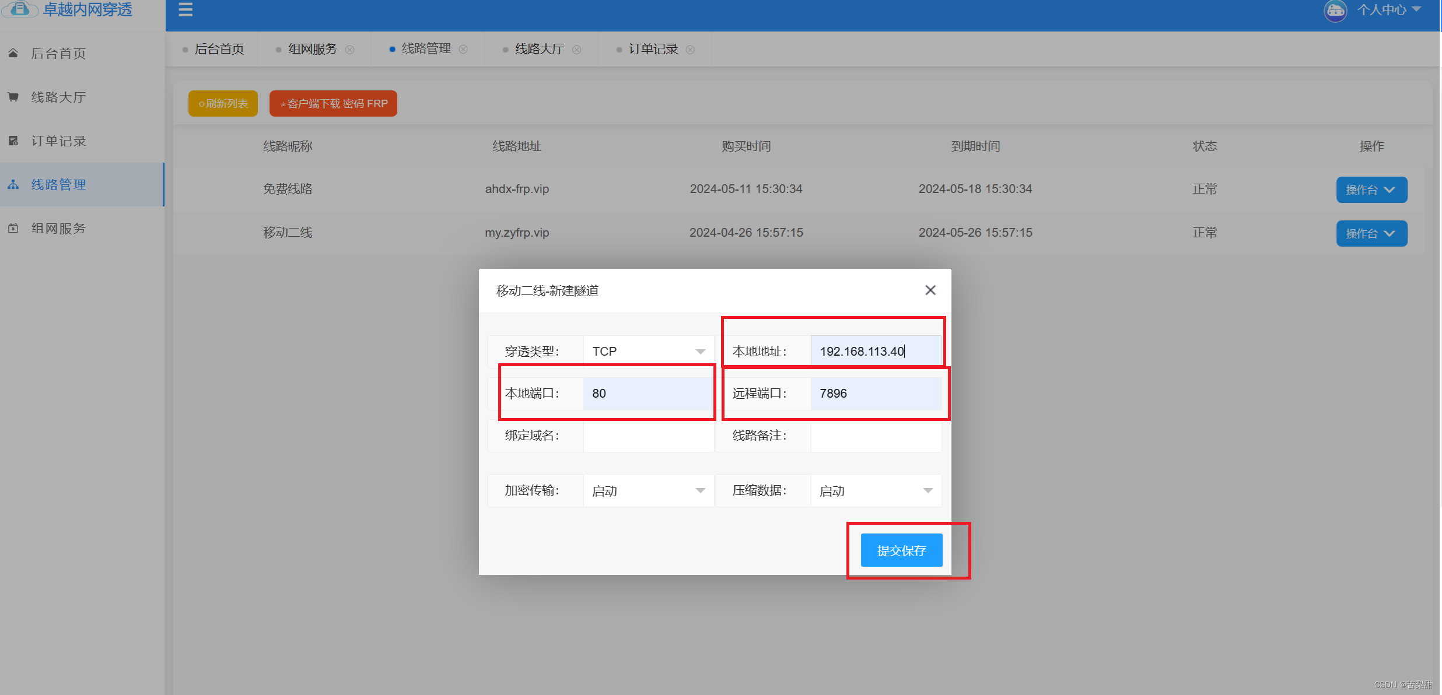The height and width of the screenshot is (695, 1442).
Task: Close the 新建隧道 dialog
Action: [x=930, y=290]
